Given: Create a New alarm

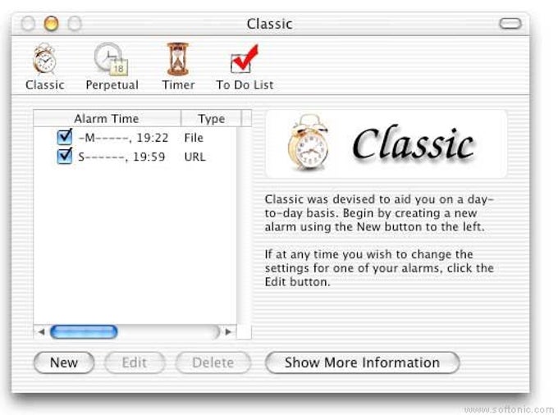Looking at the screenshot, I should 64,363.
